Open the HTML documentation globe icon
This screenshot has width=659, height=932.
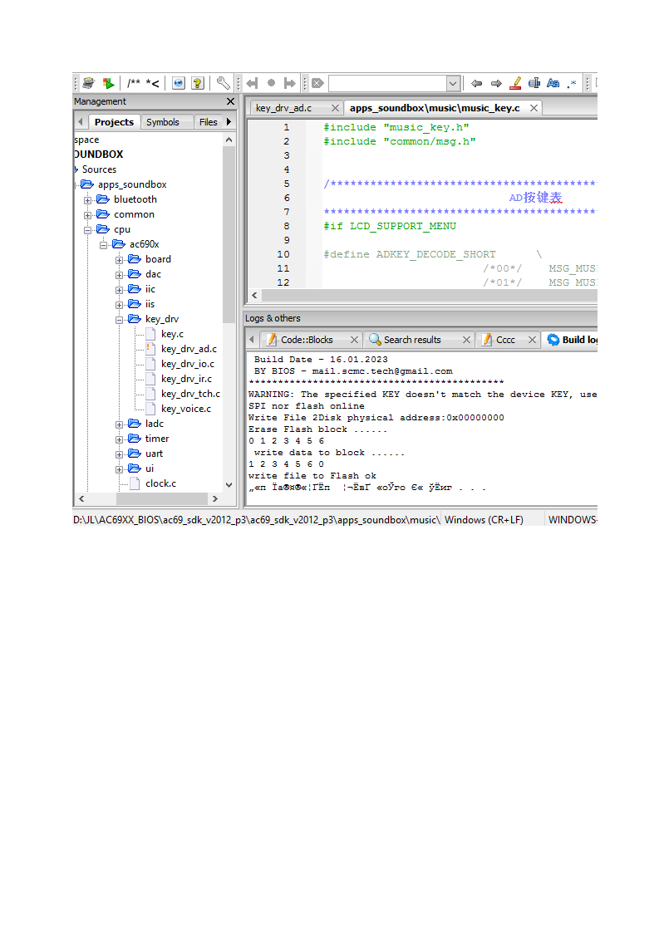pyautogui.click(x=179, y=83)
